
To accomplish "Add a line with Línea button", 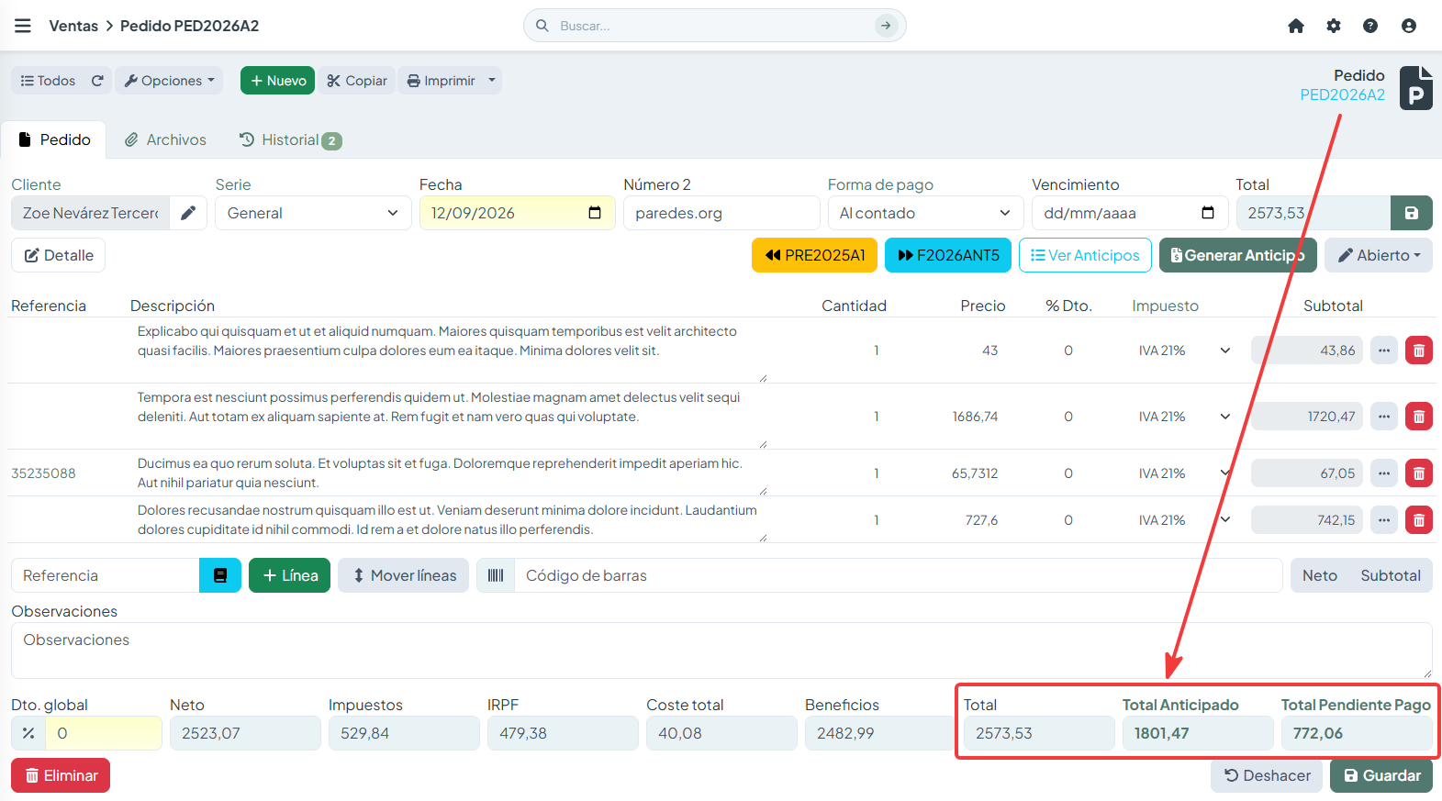I will pos(290,575).
